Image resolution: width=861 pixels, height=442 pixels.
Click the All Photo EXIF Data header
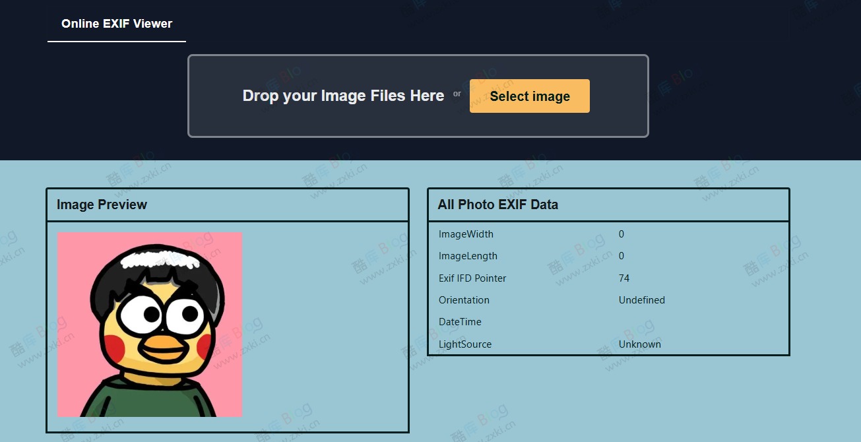497,205
